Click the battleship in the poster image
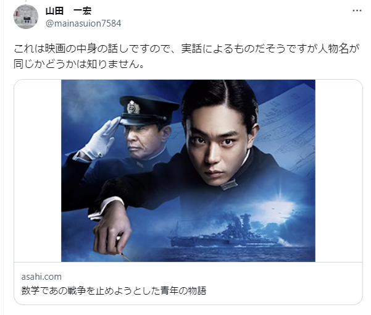 225,234
